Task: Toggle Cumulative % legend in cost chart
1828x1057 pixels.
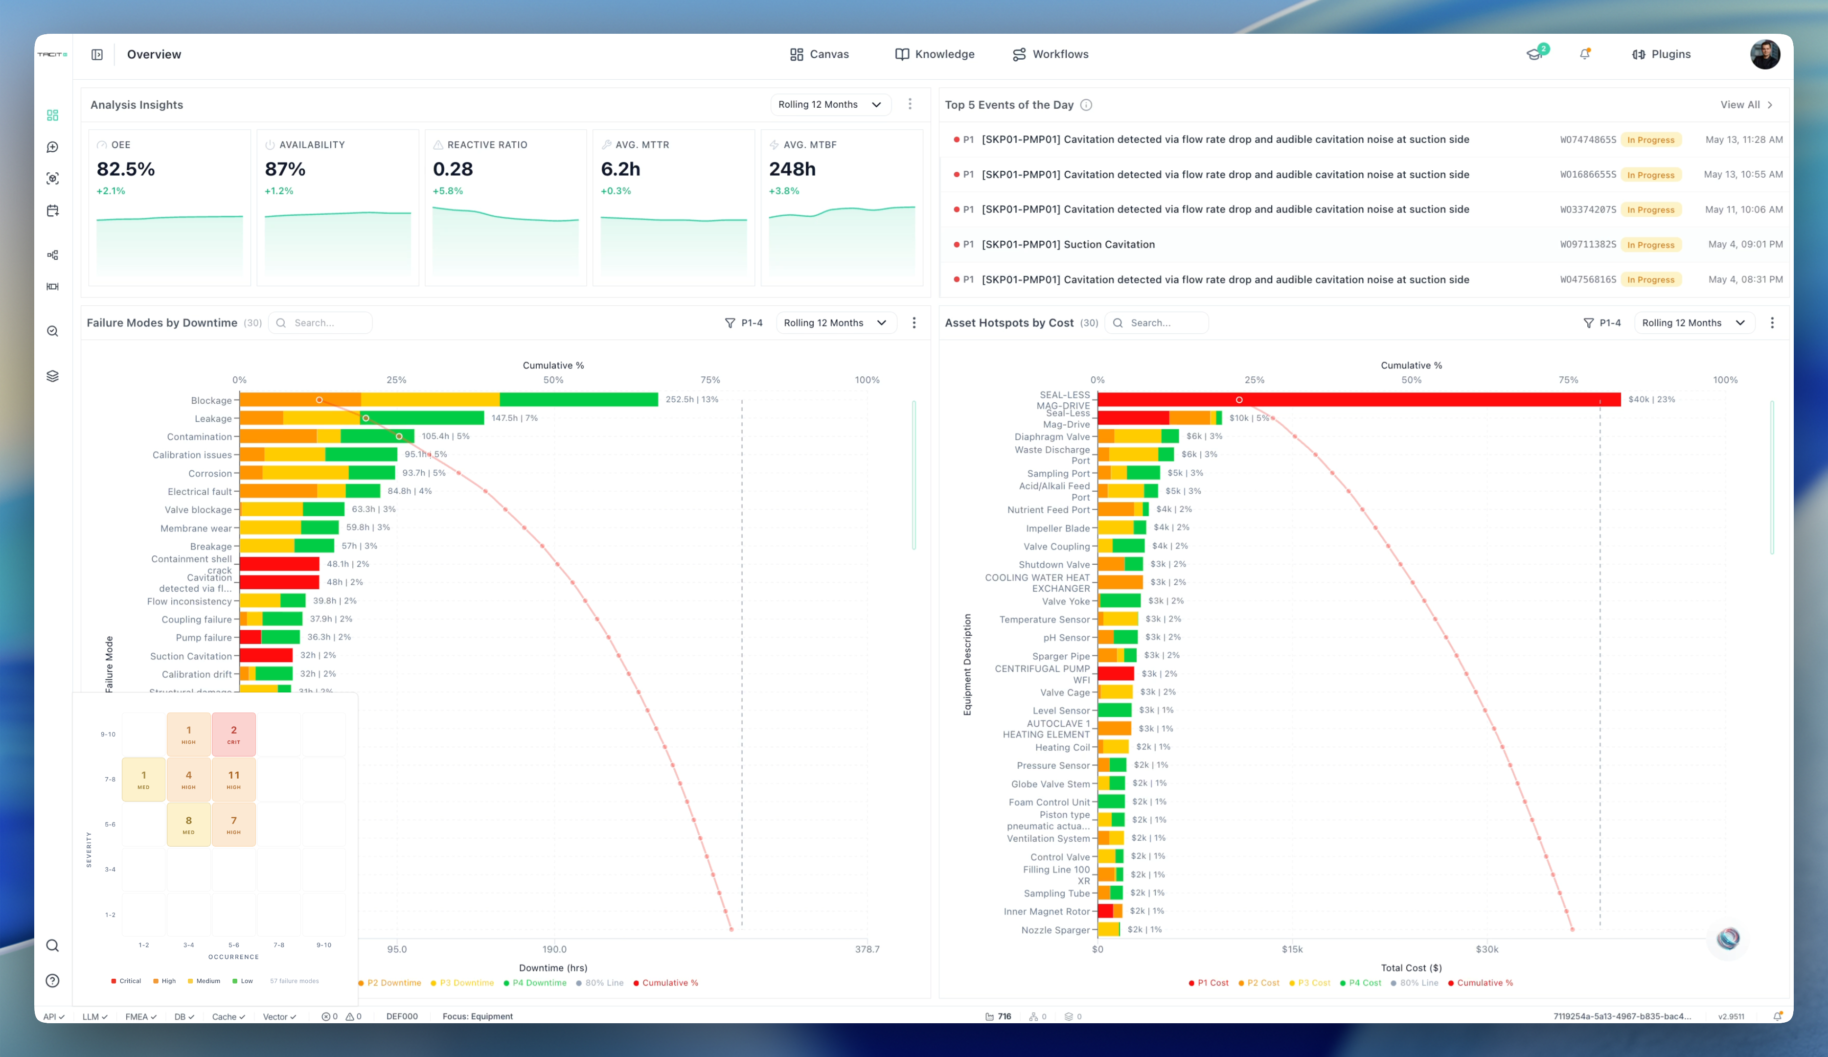Action: [x=1480, y=983]
